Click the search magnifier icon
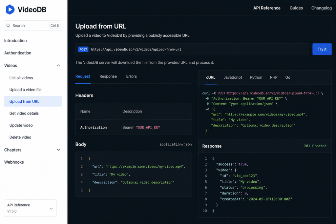 tap(8, 26)
